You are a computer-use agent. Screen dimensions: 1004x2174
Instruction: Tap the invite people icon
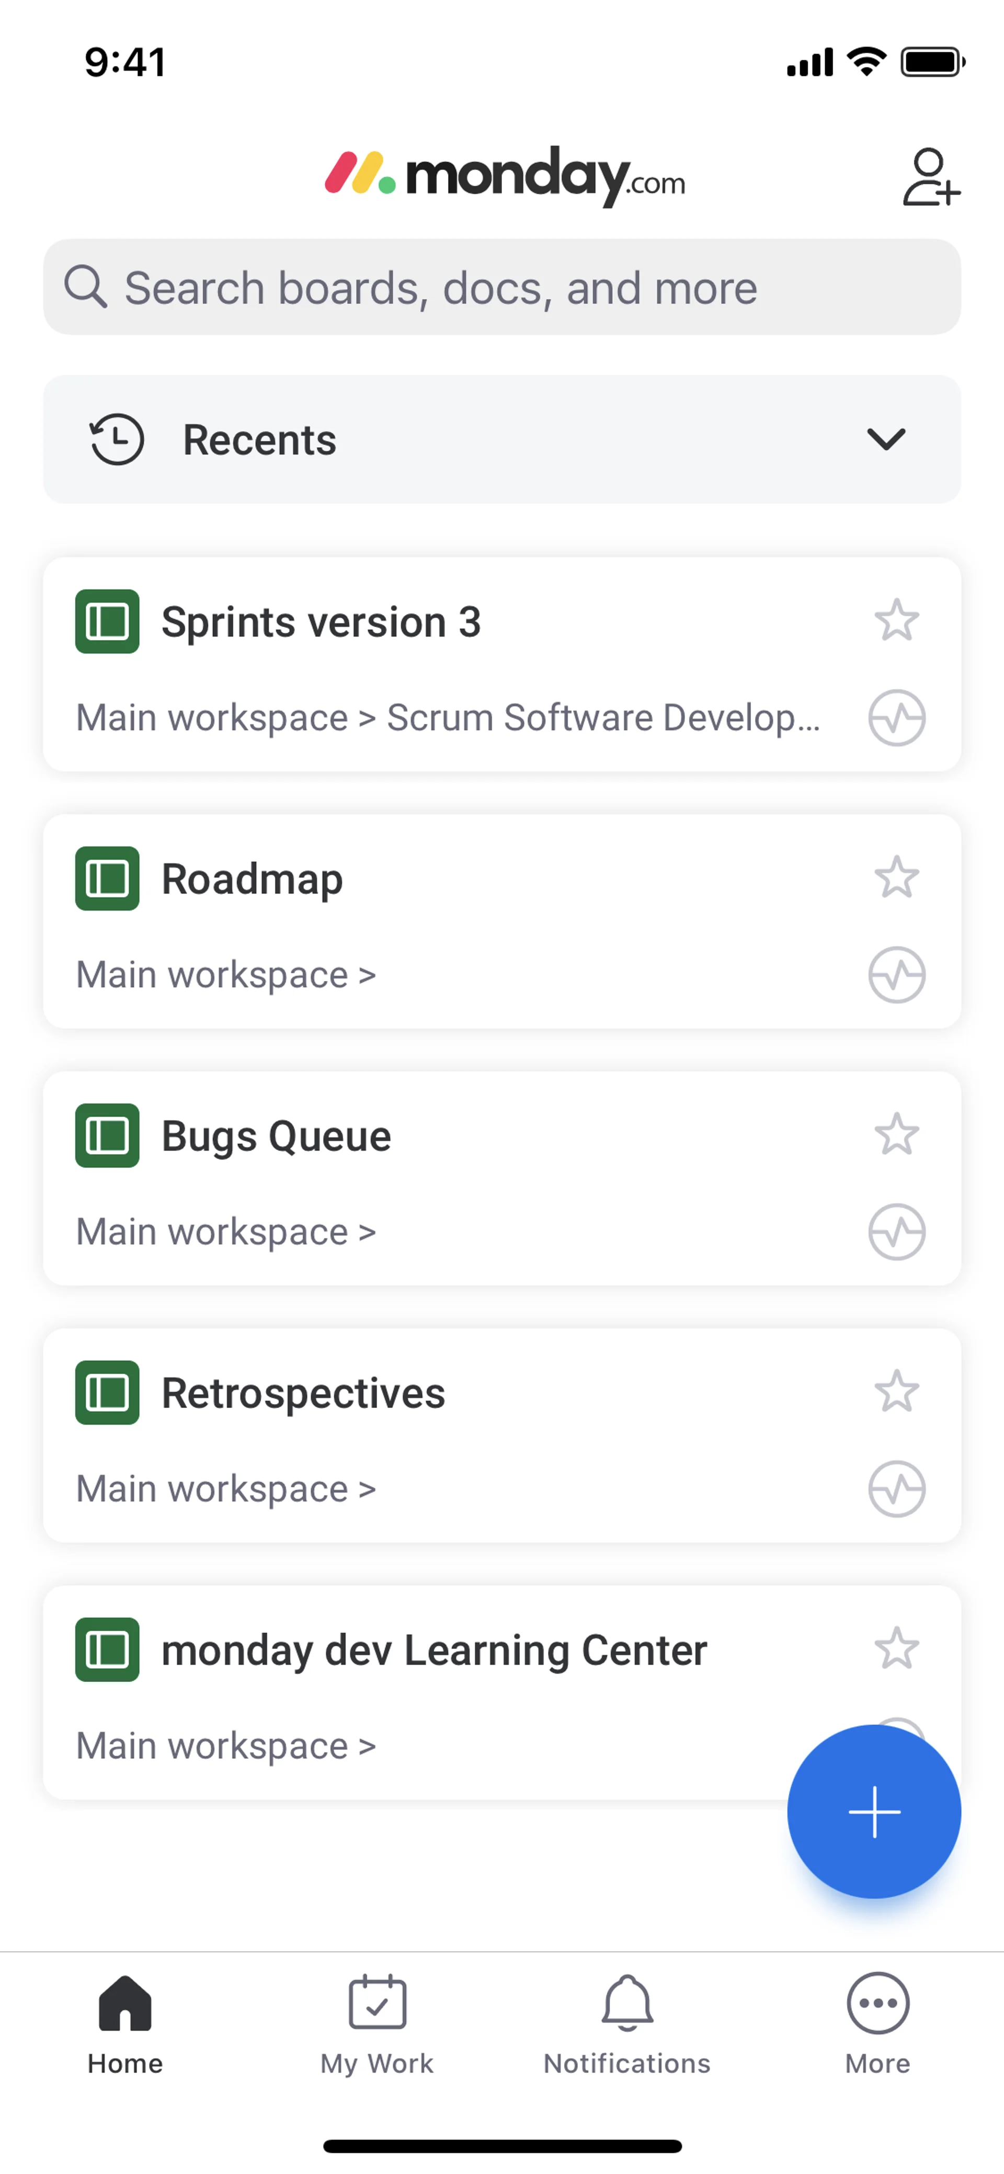930,176
